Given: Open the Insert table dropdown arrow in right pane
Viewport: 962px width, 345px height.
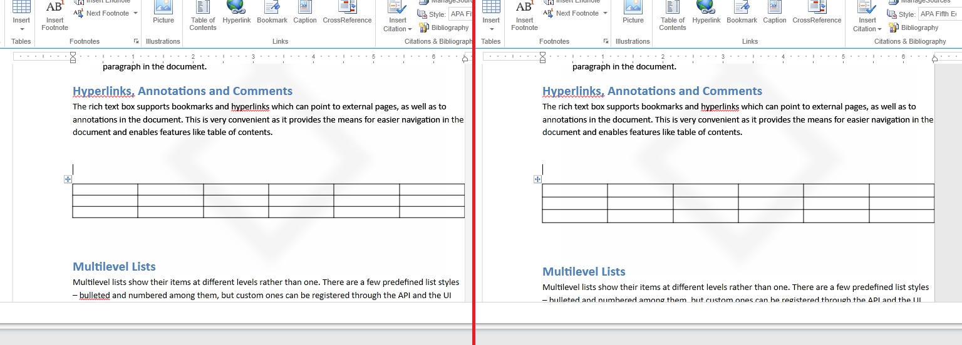Looking at the screenshot, I should tap(491, 29).
